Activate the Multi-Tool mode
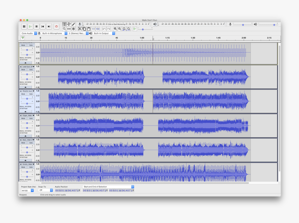 (73, 28)
